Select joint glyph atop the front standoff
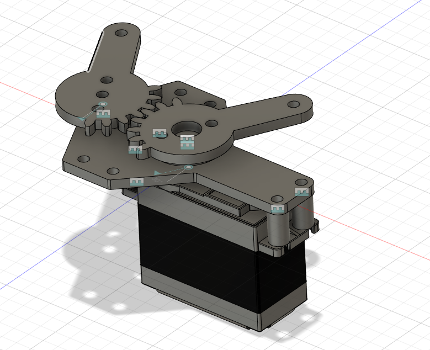Image resolution: width=430 pixels, height=350 pixels. 278,209
